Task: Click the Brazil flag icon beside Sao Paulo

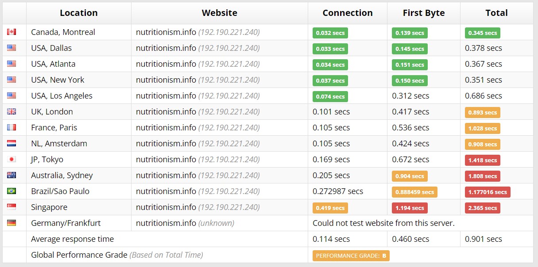Action: click(12, 191)
